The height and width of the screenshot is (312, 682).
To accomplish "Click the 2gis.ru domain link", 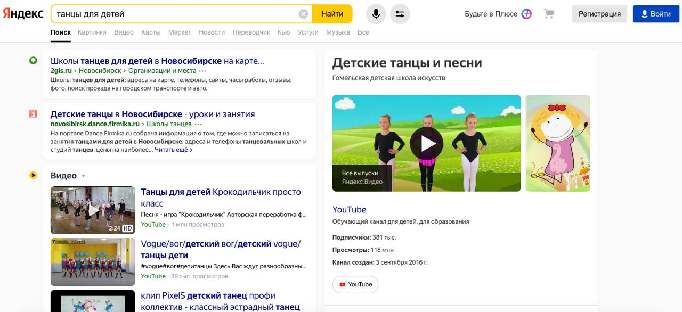I will click(x=61, y=71).
